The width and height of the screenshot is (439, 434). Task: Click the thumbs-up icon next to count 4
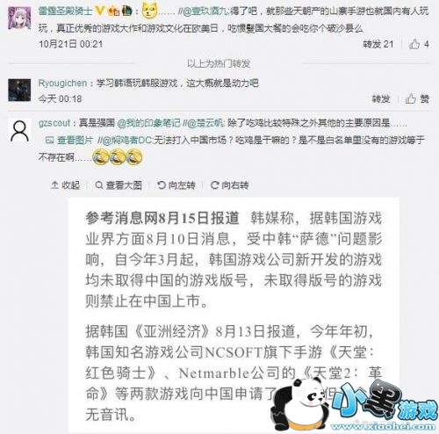click(414, 44)
